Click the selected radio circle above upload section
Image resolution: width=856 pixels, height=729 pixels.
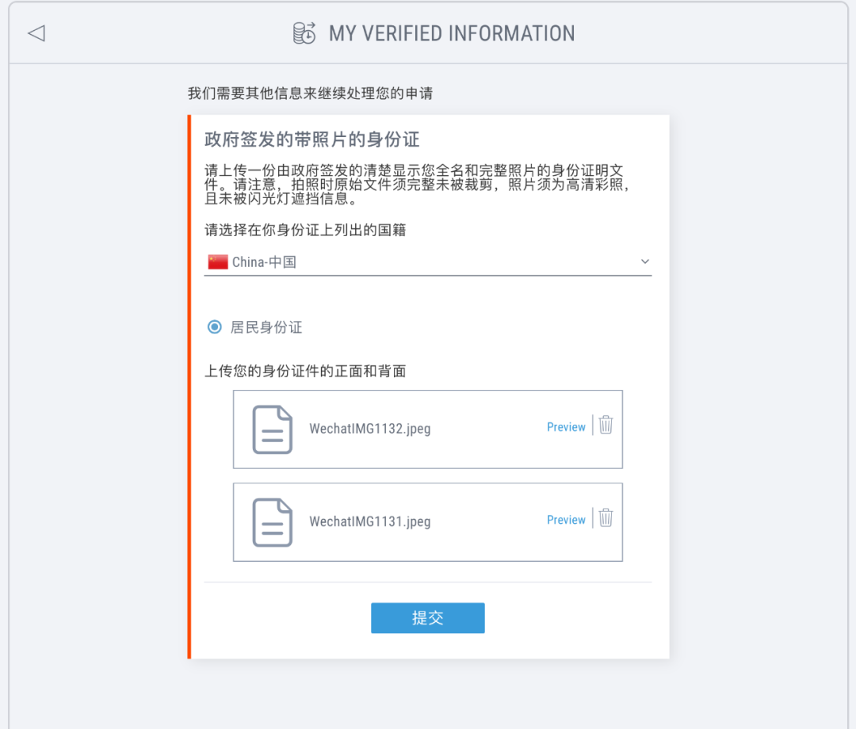click(213, 326)
